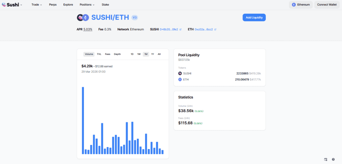Open SUSHI contract address 0x6b35...0fe2
The width and height of the screenshot is (342, 164).
[x=169, y=29]
